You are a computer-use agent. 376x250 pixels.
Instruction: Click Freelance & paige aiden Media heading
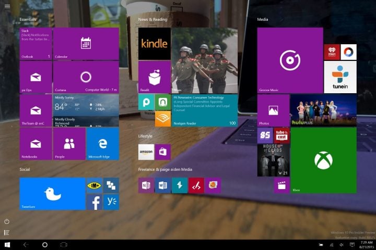pyautogui.click(x=165, y=169)
